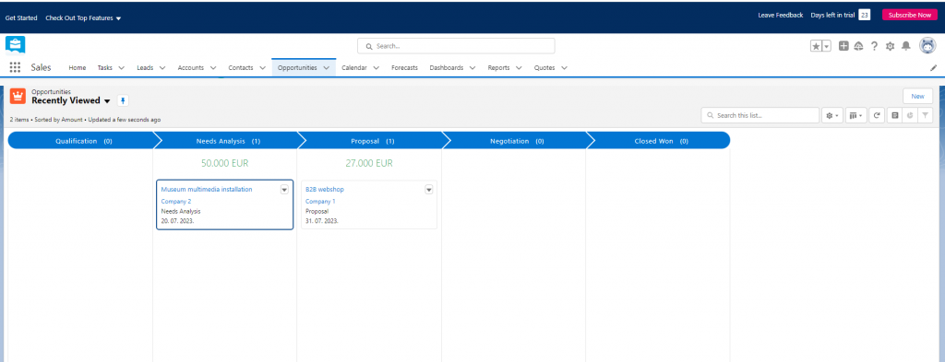Viewport: 945px width, 362px height.
Task: Click the Get Started link
Action: 21,18
